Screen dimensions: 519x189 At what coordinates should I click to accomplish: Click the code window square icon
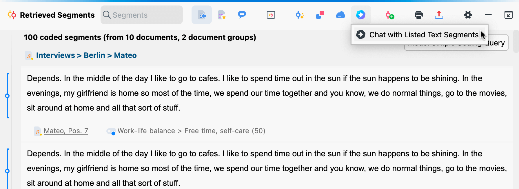(x=271, y=15)
